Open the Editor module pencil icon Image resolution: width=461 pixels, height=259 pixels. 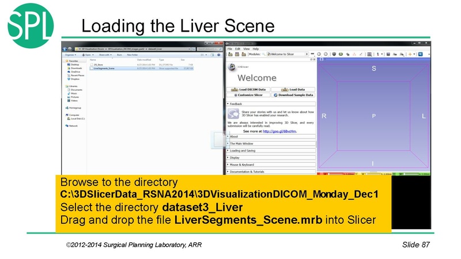361,54
